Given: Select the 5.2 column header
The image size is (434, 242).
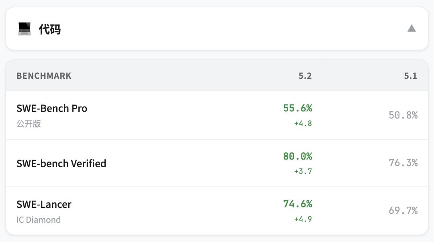Looking at the screenshot, I should tap(305, 76).
